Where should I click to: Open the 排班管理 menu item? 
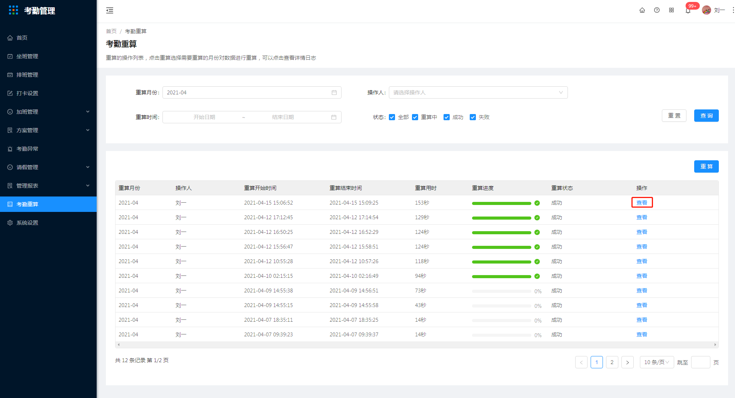tap(49, 75)
